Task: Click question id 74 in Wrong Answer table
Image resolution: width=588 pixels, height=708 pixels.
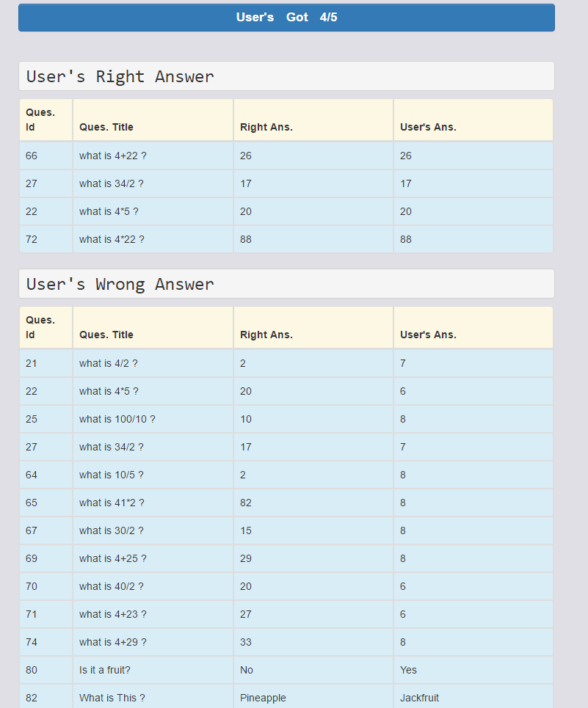Action: (32, 642)
